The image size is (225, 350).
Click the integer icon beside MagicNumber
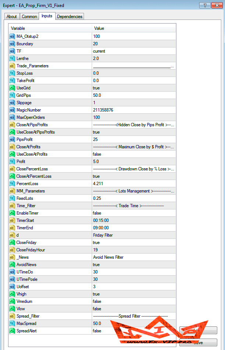(x=12, y=110)
